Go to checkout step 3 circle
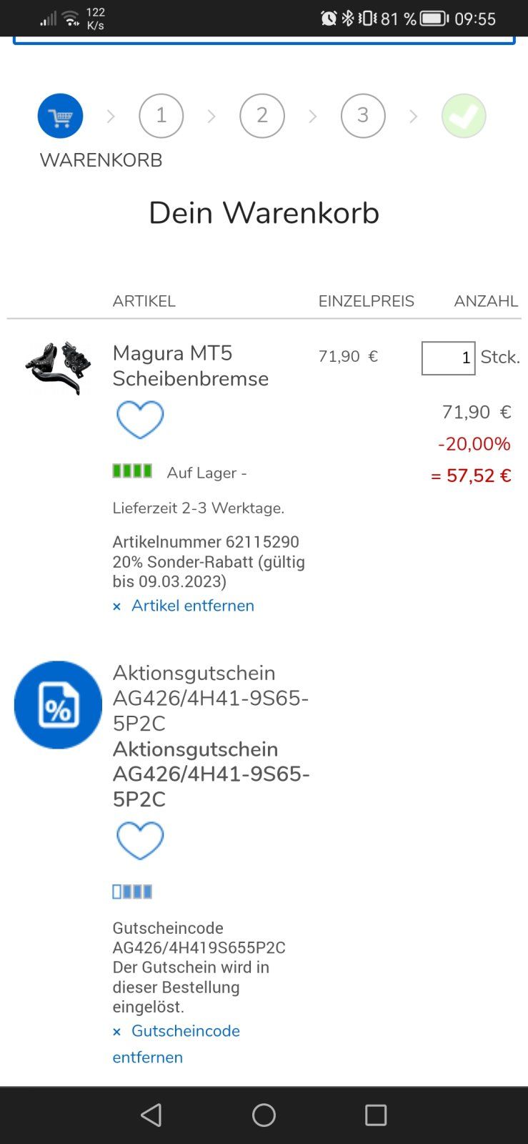This screenshot has width=528, height=1144. [363, 116]
